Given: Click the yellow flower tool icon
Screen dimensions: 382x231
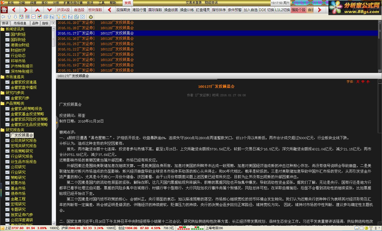Looking at the screenshot, I should (91, 17).
